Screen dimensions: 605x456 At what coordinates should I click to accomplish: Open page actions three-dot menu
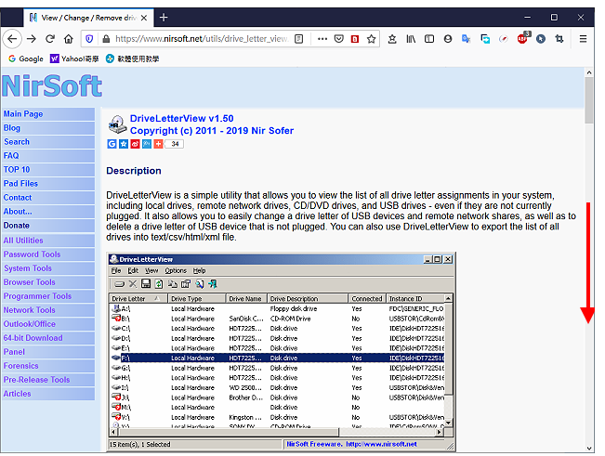(322, 39)
